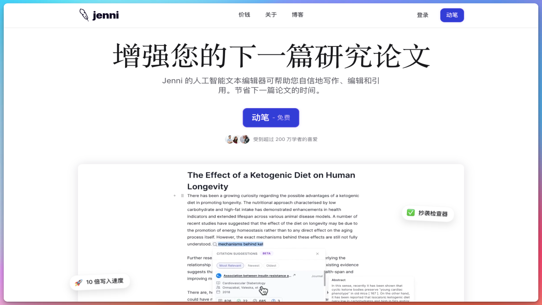
Task: Click the external link arrow icon
Action: pos(294,275)
